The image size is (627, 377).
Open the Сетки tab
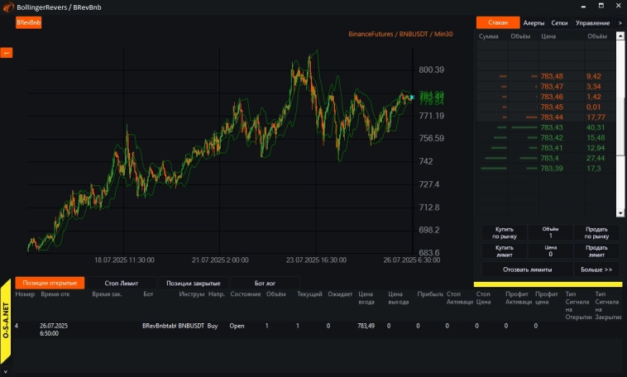click(559, 23)
